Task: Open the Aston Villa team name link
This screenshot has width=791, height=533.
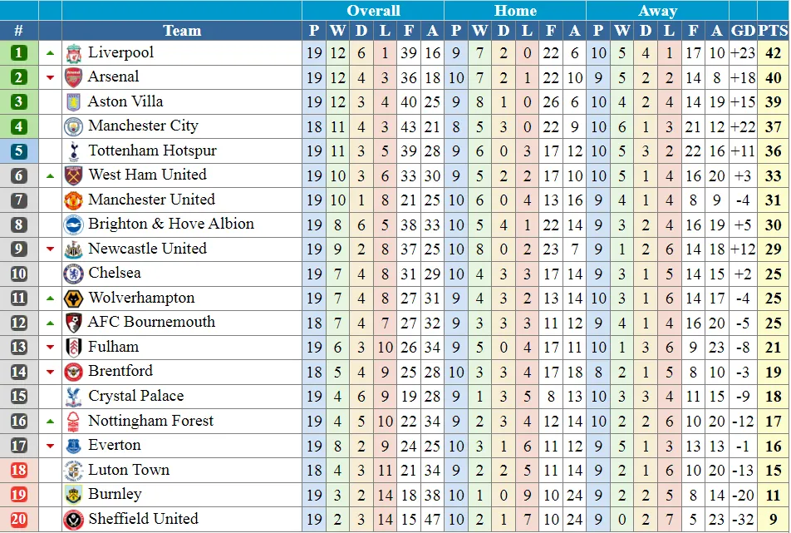Action: tap(125, 101)
